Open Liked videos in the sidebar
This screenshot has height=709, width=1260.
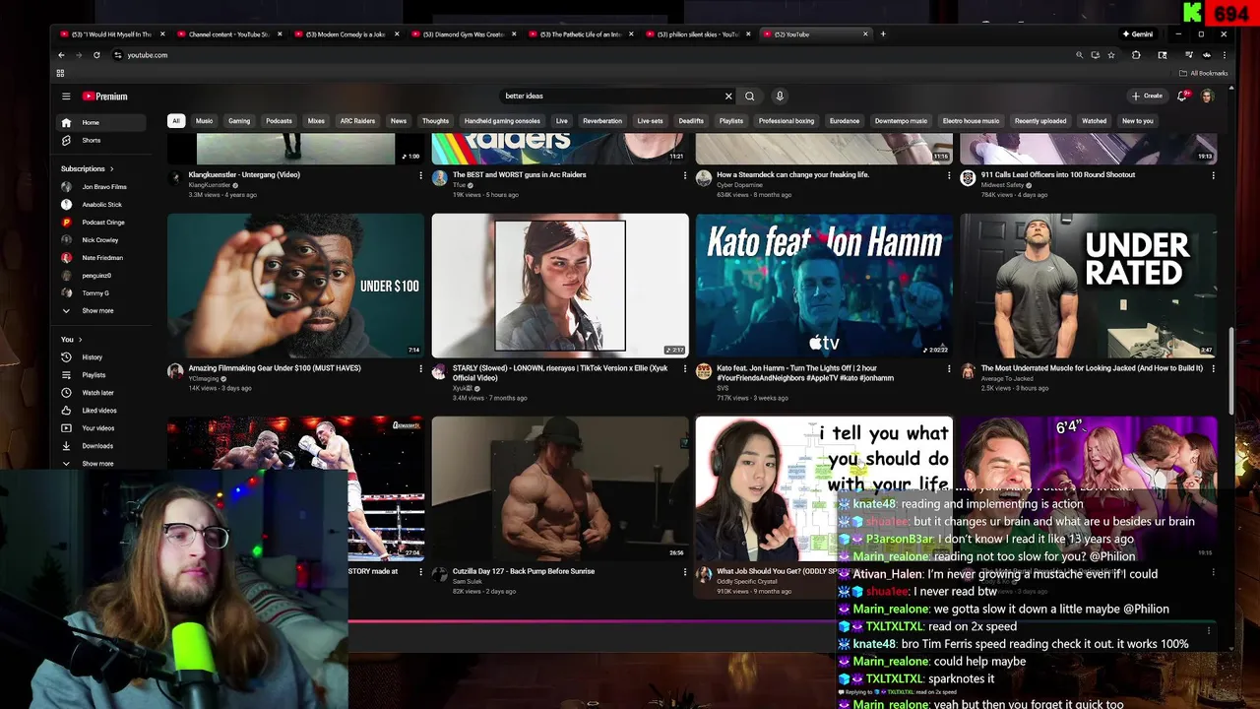pos(101,411)
